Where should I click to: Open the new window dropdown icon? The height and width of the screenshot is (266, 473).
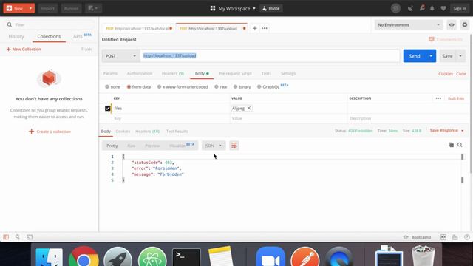[93, 8]
